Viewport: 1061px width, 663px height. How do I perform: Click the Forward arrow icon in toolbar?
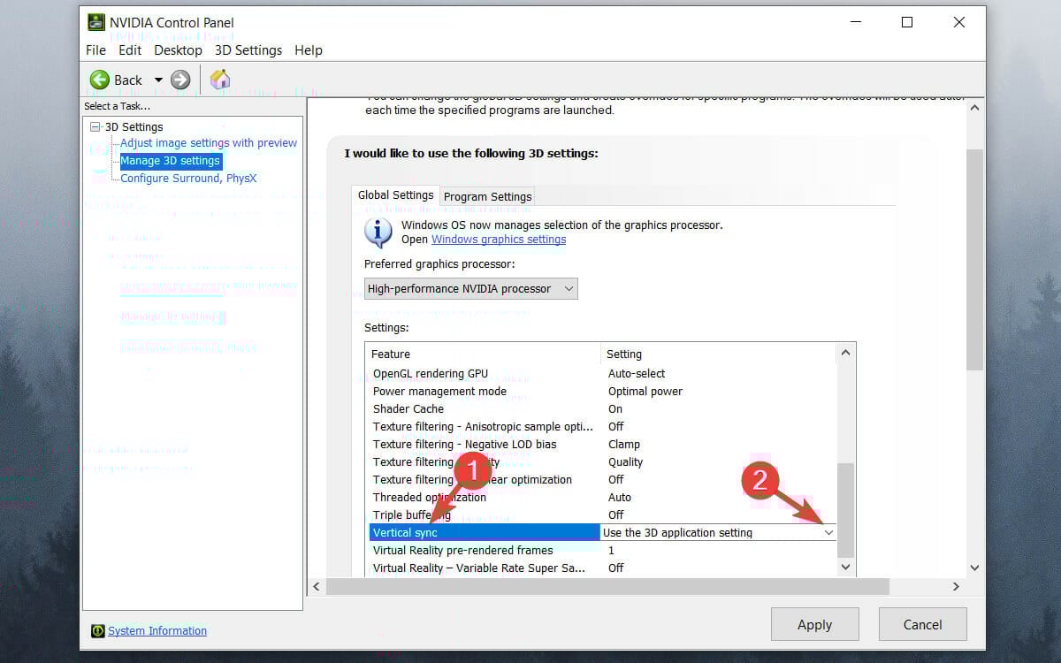pyautogui.click(x=180, y=80)
